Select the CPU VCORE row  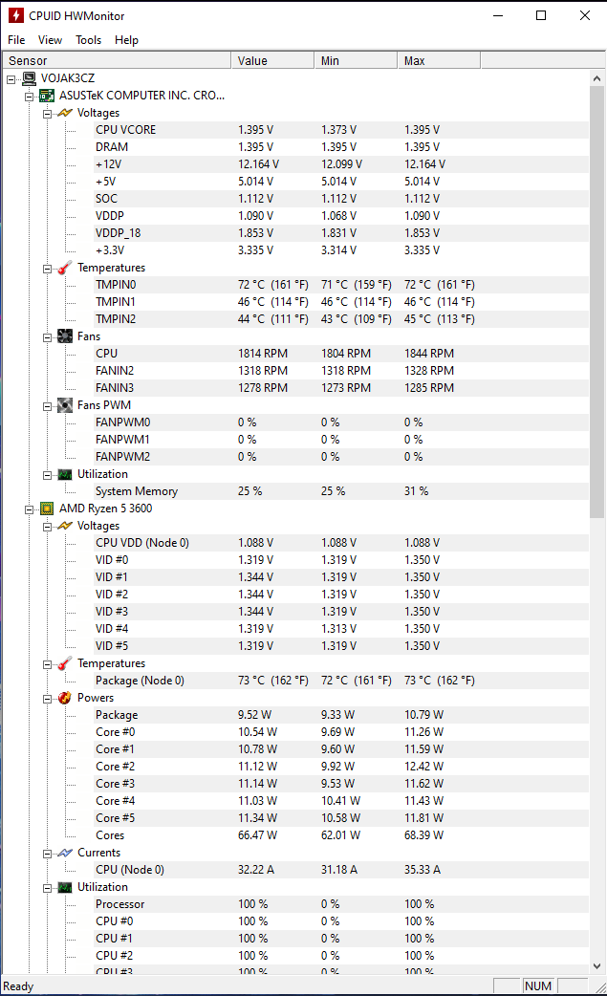pyautogui.click(x=125, y=130)
